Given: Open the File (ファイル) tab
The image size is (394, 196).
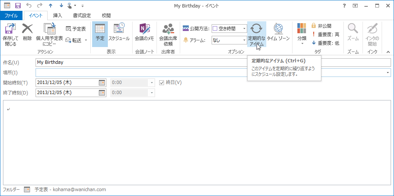Looking at the screenshot, I should pos(11,16).
